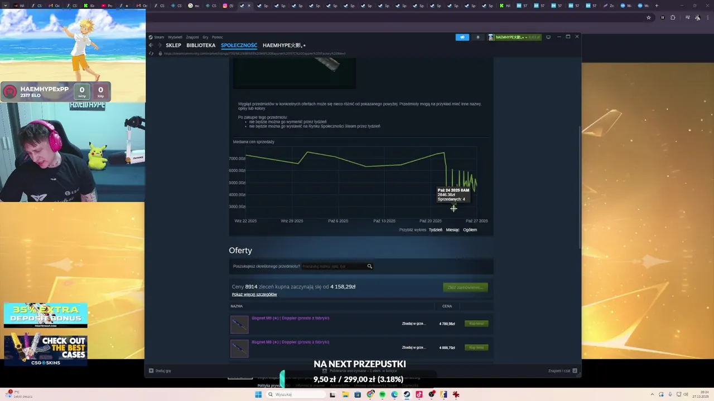This screenshot has width=714, height=401.
Task: Click the Windows taskbar search box
Action: pos(296,394)
